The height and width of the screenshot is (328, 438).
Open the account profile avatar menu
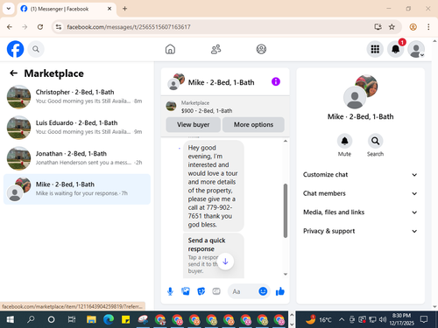coord(416,49)
